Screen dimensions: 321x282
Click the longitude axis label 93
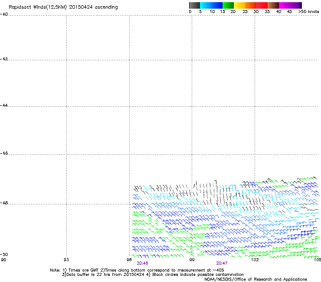[66, 260]
